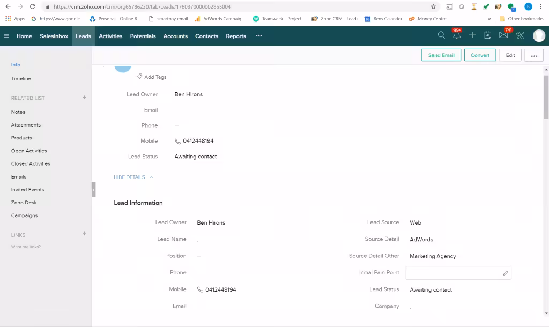Viewport: 549px width, 327px height.
Task: Collapse the left sidebar panel handle
Action: (x=93, y=190)
